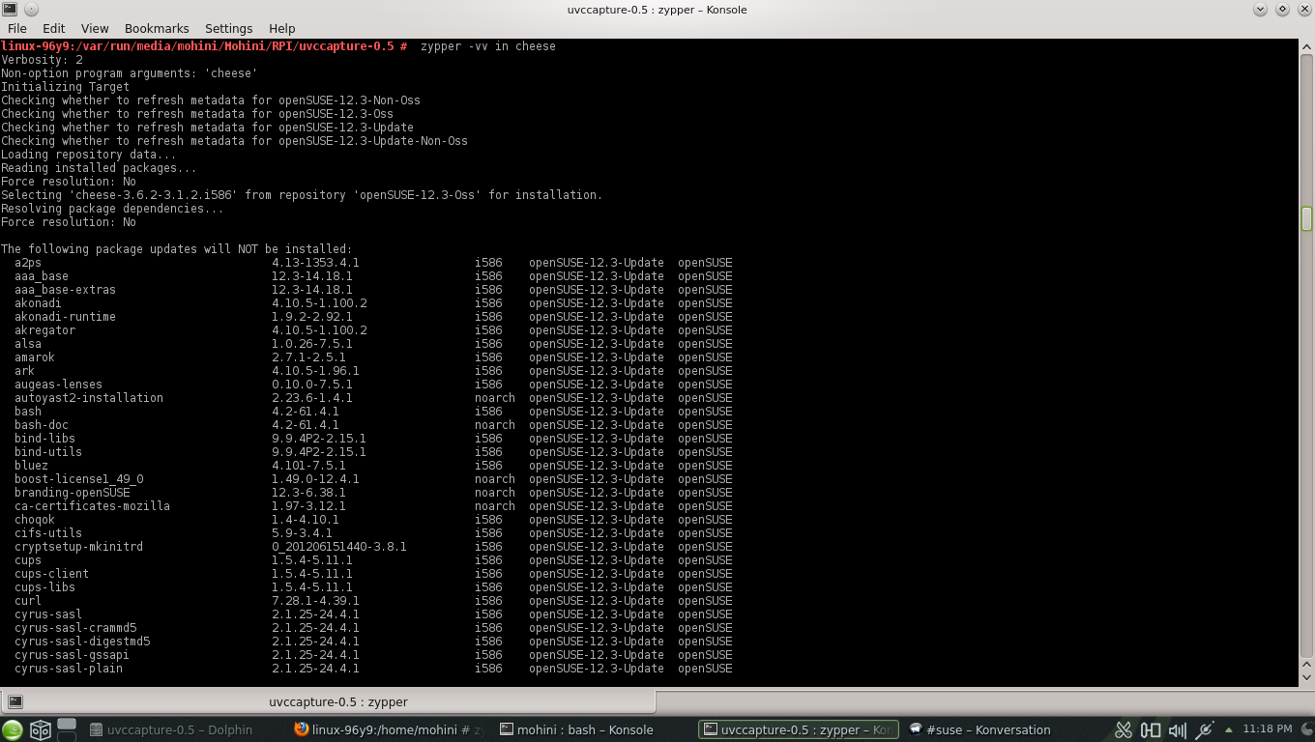The height and width of the screenshot is (742, 1315).
Task: Click the 'Loading repository data...' line
Action: click(89, 155)
